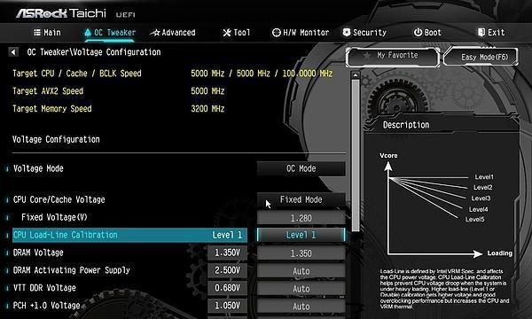Click the Main tab list icon
The image size is (532, 319).
tap(37, 32)
